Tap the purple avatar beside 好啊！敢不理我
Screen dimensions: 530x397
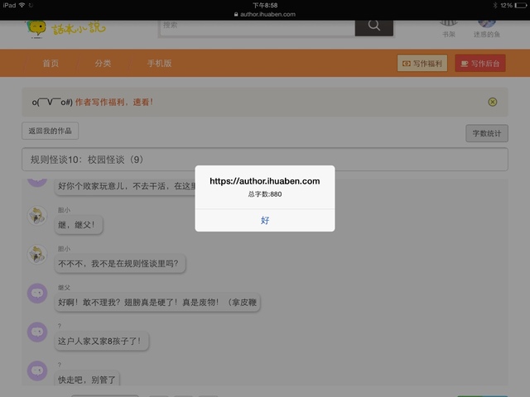37,293
